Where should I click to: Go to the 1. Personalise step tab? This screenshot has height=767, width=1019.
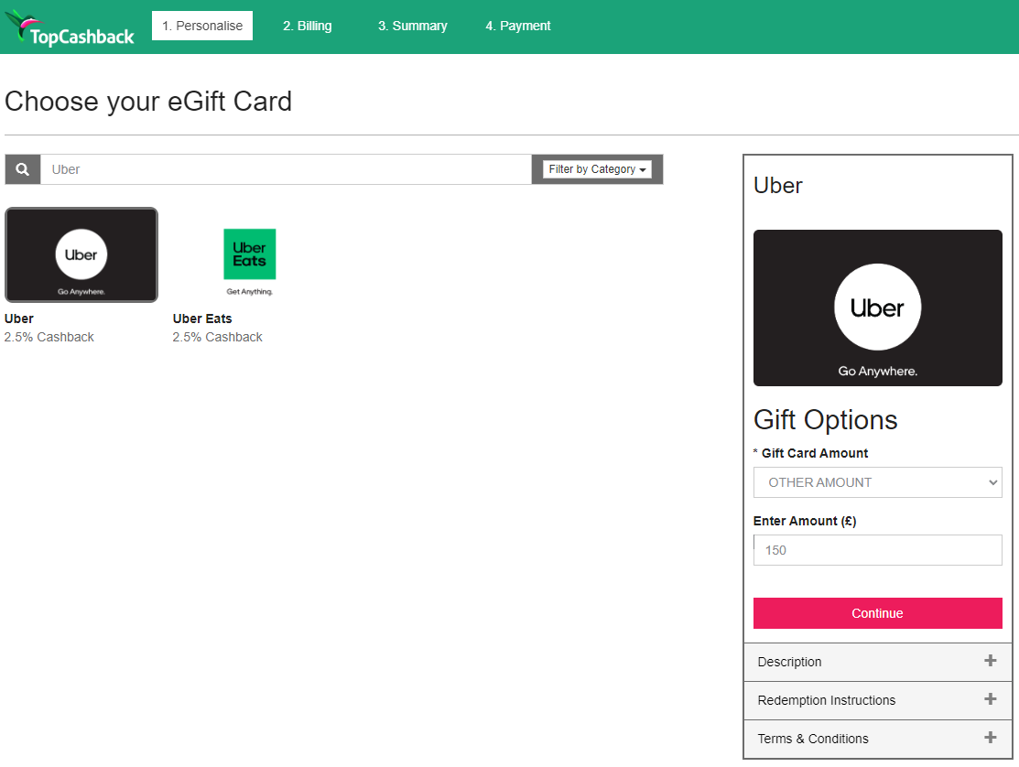pyautogui.click(x=202, y=26)
